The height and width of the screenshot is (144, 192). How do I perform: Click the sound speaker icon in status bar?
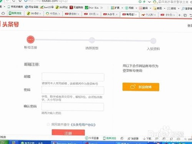(178, 139)
